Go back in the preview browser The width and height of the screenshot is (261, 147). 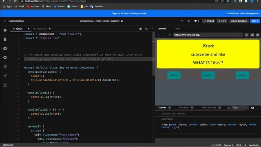click(x=159, y=35)
